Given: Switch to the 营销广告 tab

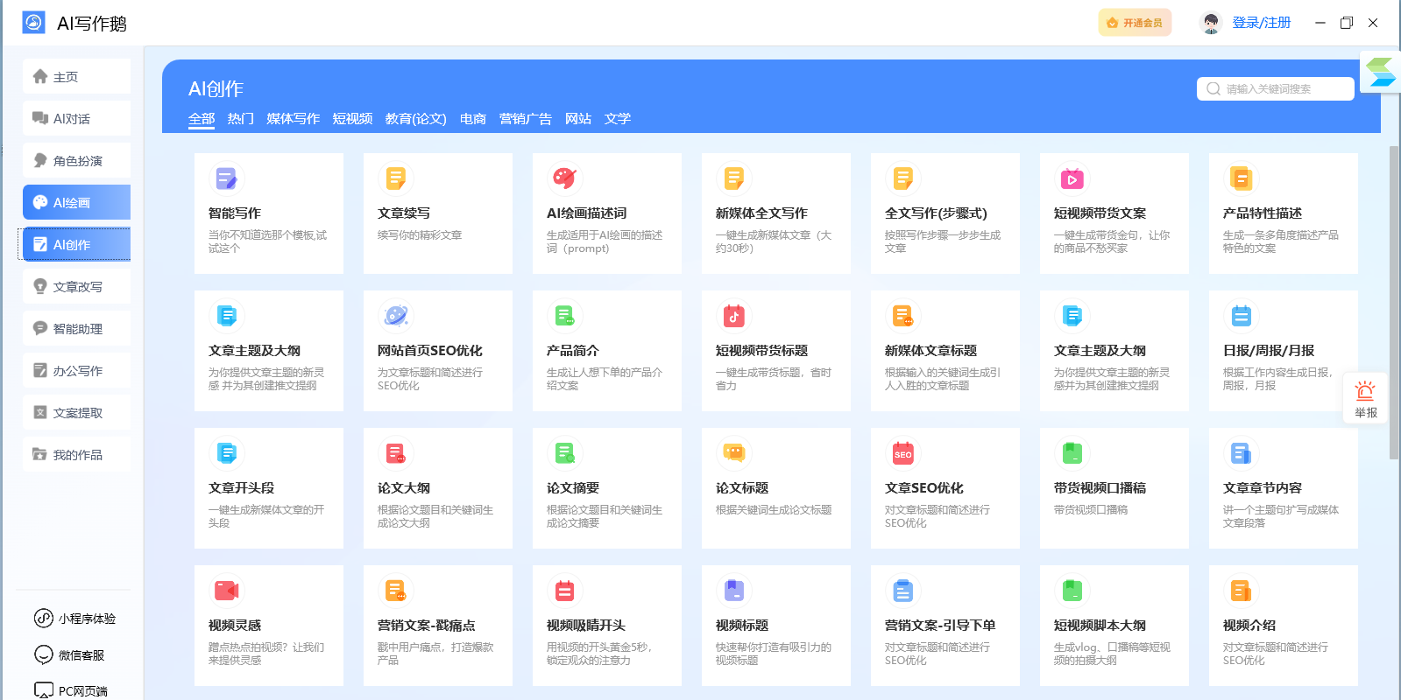Looking at the screenshot, I should (526, 119).
